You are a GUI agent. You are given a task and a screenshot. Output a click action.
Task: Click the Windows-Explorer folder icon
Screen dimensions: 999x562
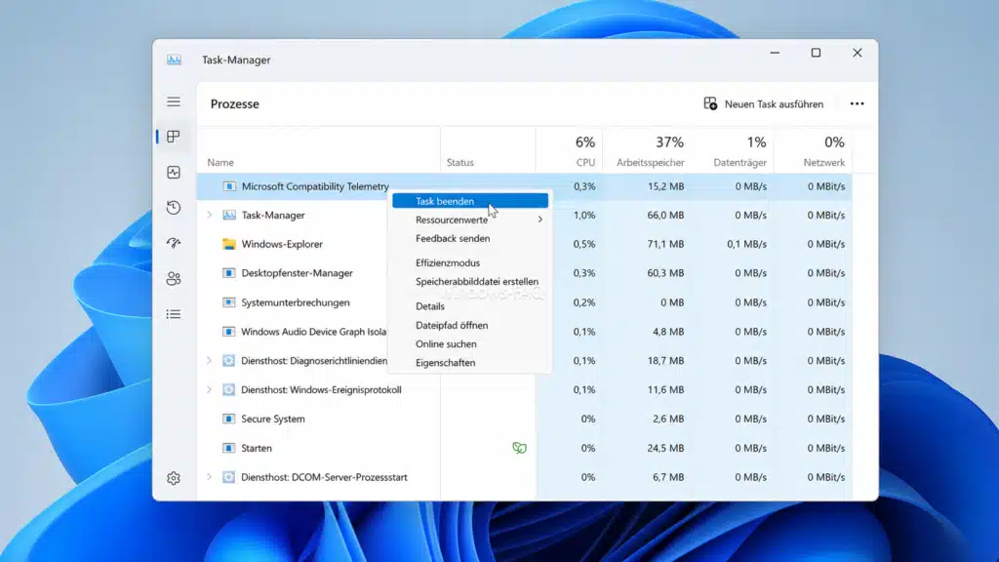coord(229,244)
